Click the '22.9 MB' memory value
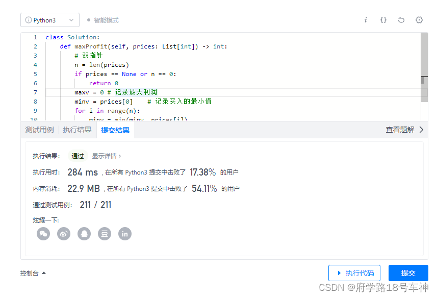This screenshot has width=436, height=297. [84, 189]
